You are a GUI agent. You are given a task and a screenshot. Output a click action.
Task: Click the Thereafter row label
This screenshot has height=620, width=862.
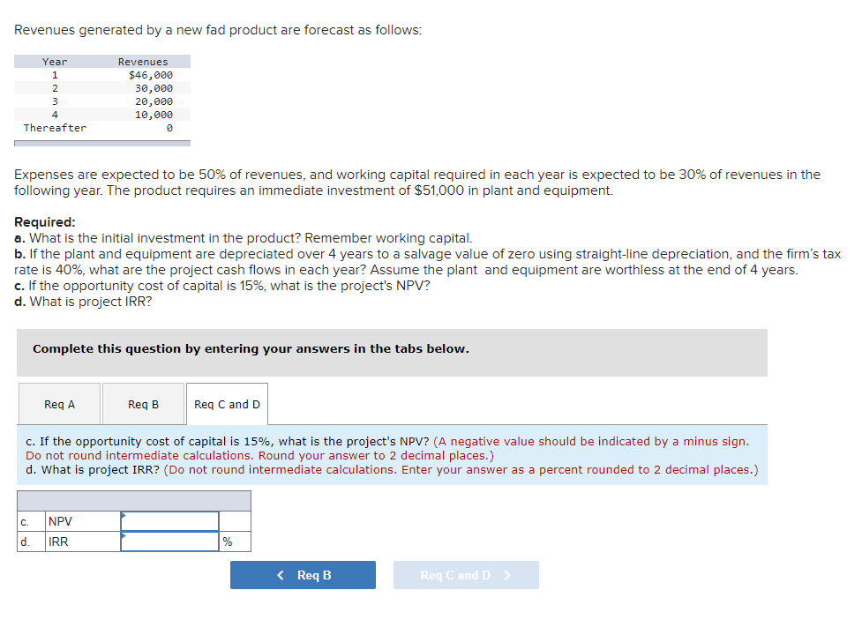(x=55, y=128)
